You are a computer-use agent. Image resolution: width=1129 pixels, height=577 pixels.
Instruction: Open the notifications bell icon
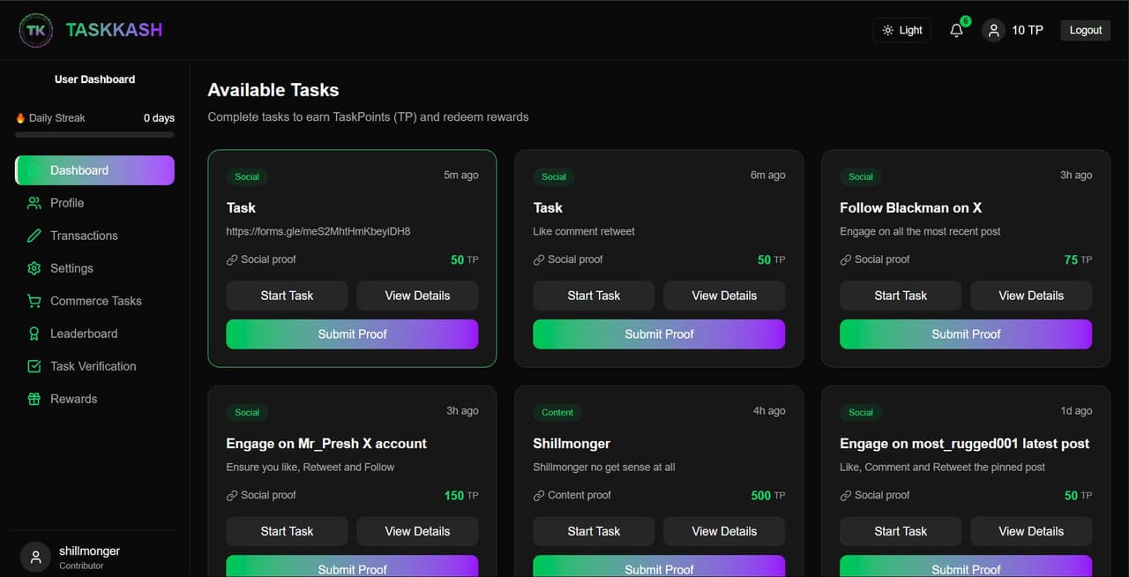956,31
